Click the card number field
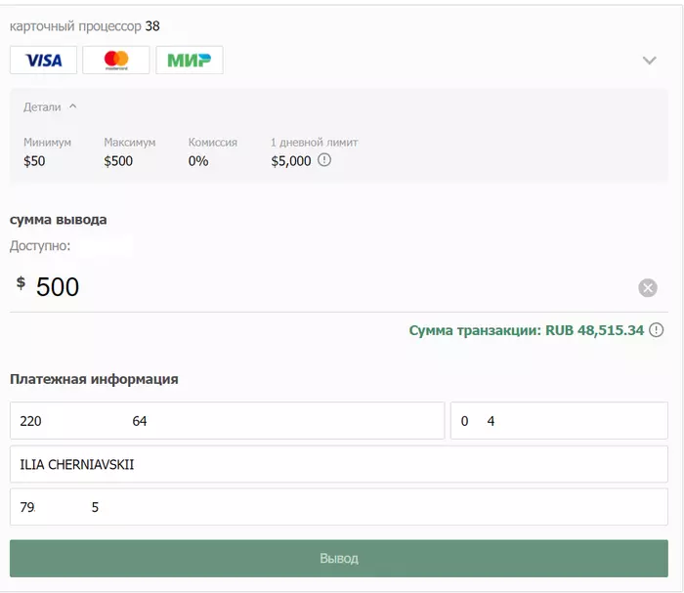 point(228,421)
